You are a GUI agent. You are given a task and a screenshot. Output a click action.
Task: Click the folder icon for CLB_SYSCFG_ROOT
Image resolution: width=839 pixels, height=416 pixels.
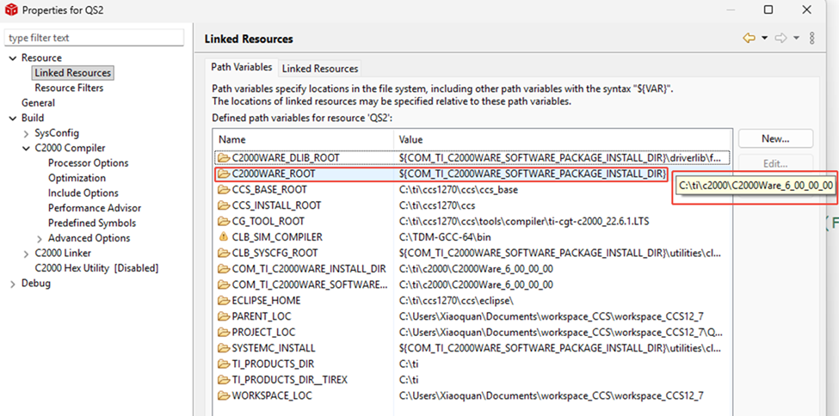[223, 253]
